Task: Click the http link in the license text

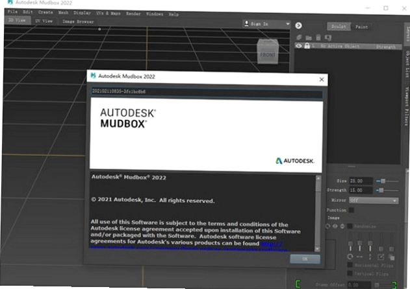Action: [x=272, y=244]
